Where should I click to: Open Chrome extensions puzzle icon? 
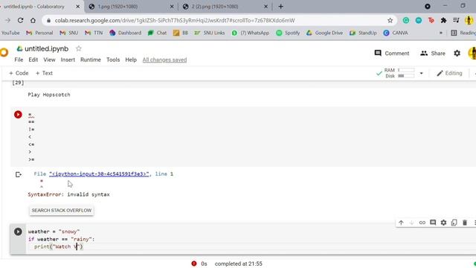click(443, 20)
